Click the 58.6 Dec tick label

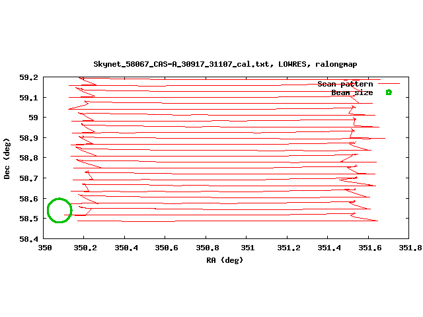[x=28, y=199]
